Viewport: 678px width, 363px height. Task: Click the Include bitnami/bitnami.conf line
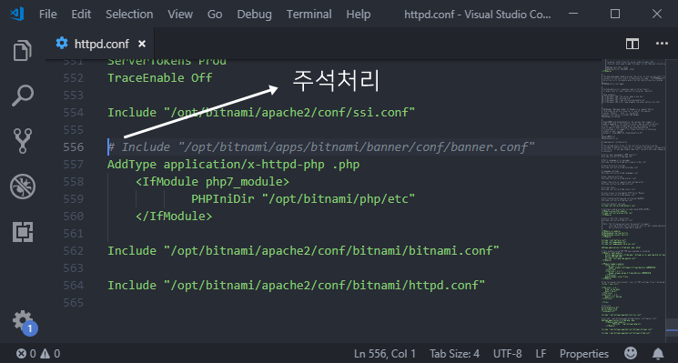point(303,251)
